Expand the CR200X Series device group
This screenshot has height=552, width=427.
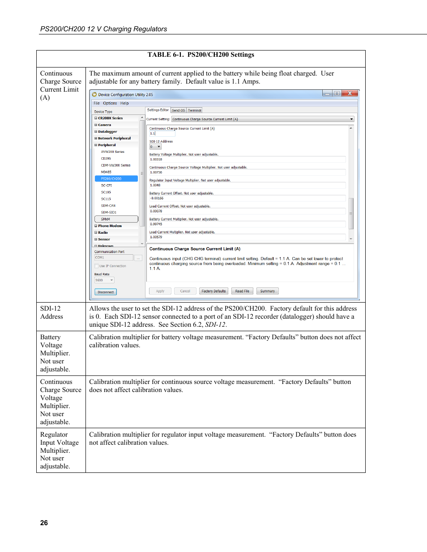click(95, 118)
